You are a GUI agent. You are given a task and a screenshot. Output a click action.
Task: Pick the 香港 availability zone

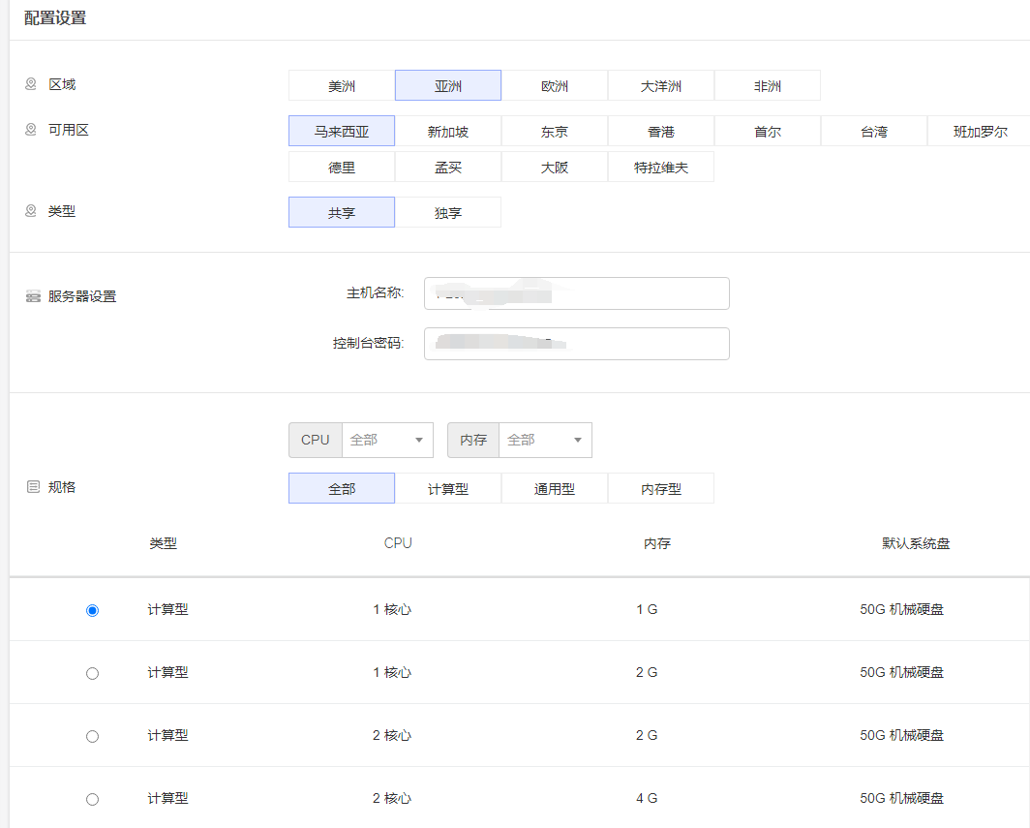(x=661, y=132)
